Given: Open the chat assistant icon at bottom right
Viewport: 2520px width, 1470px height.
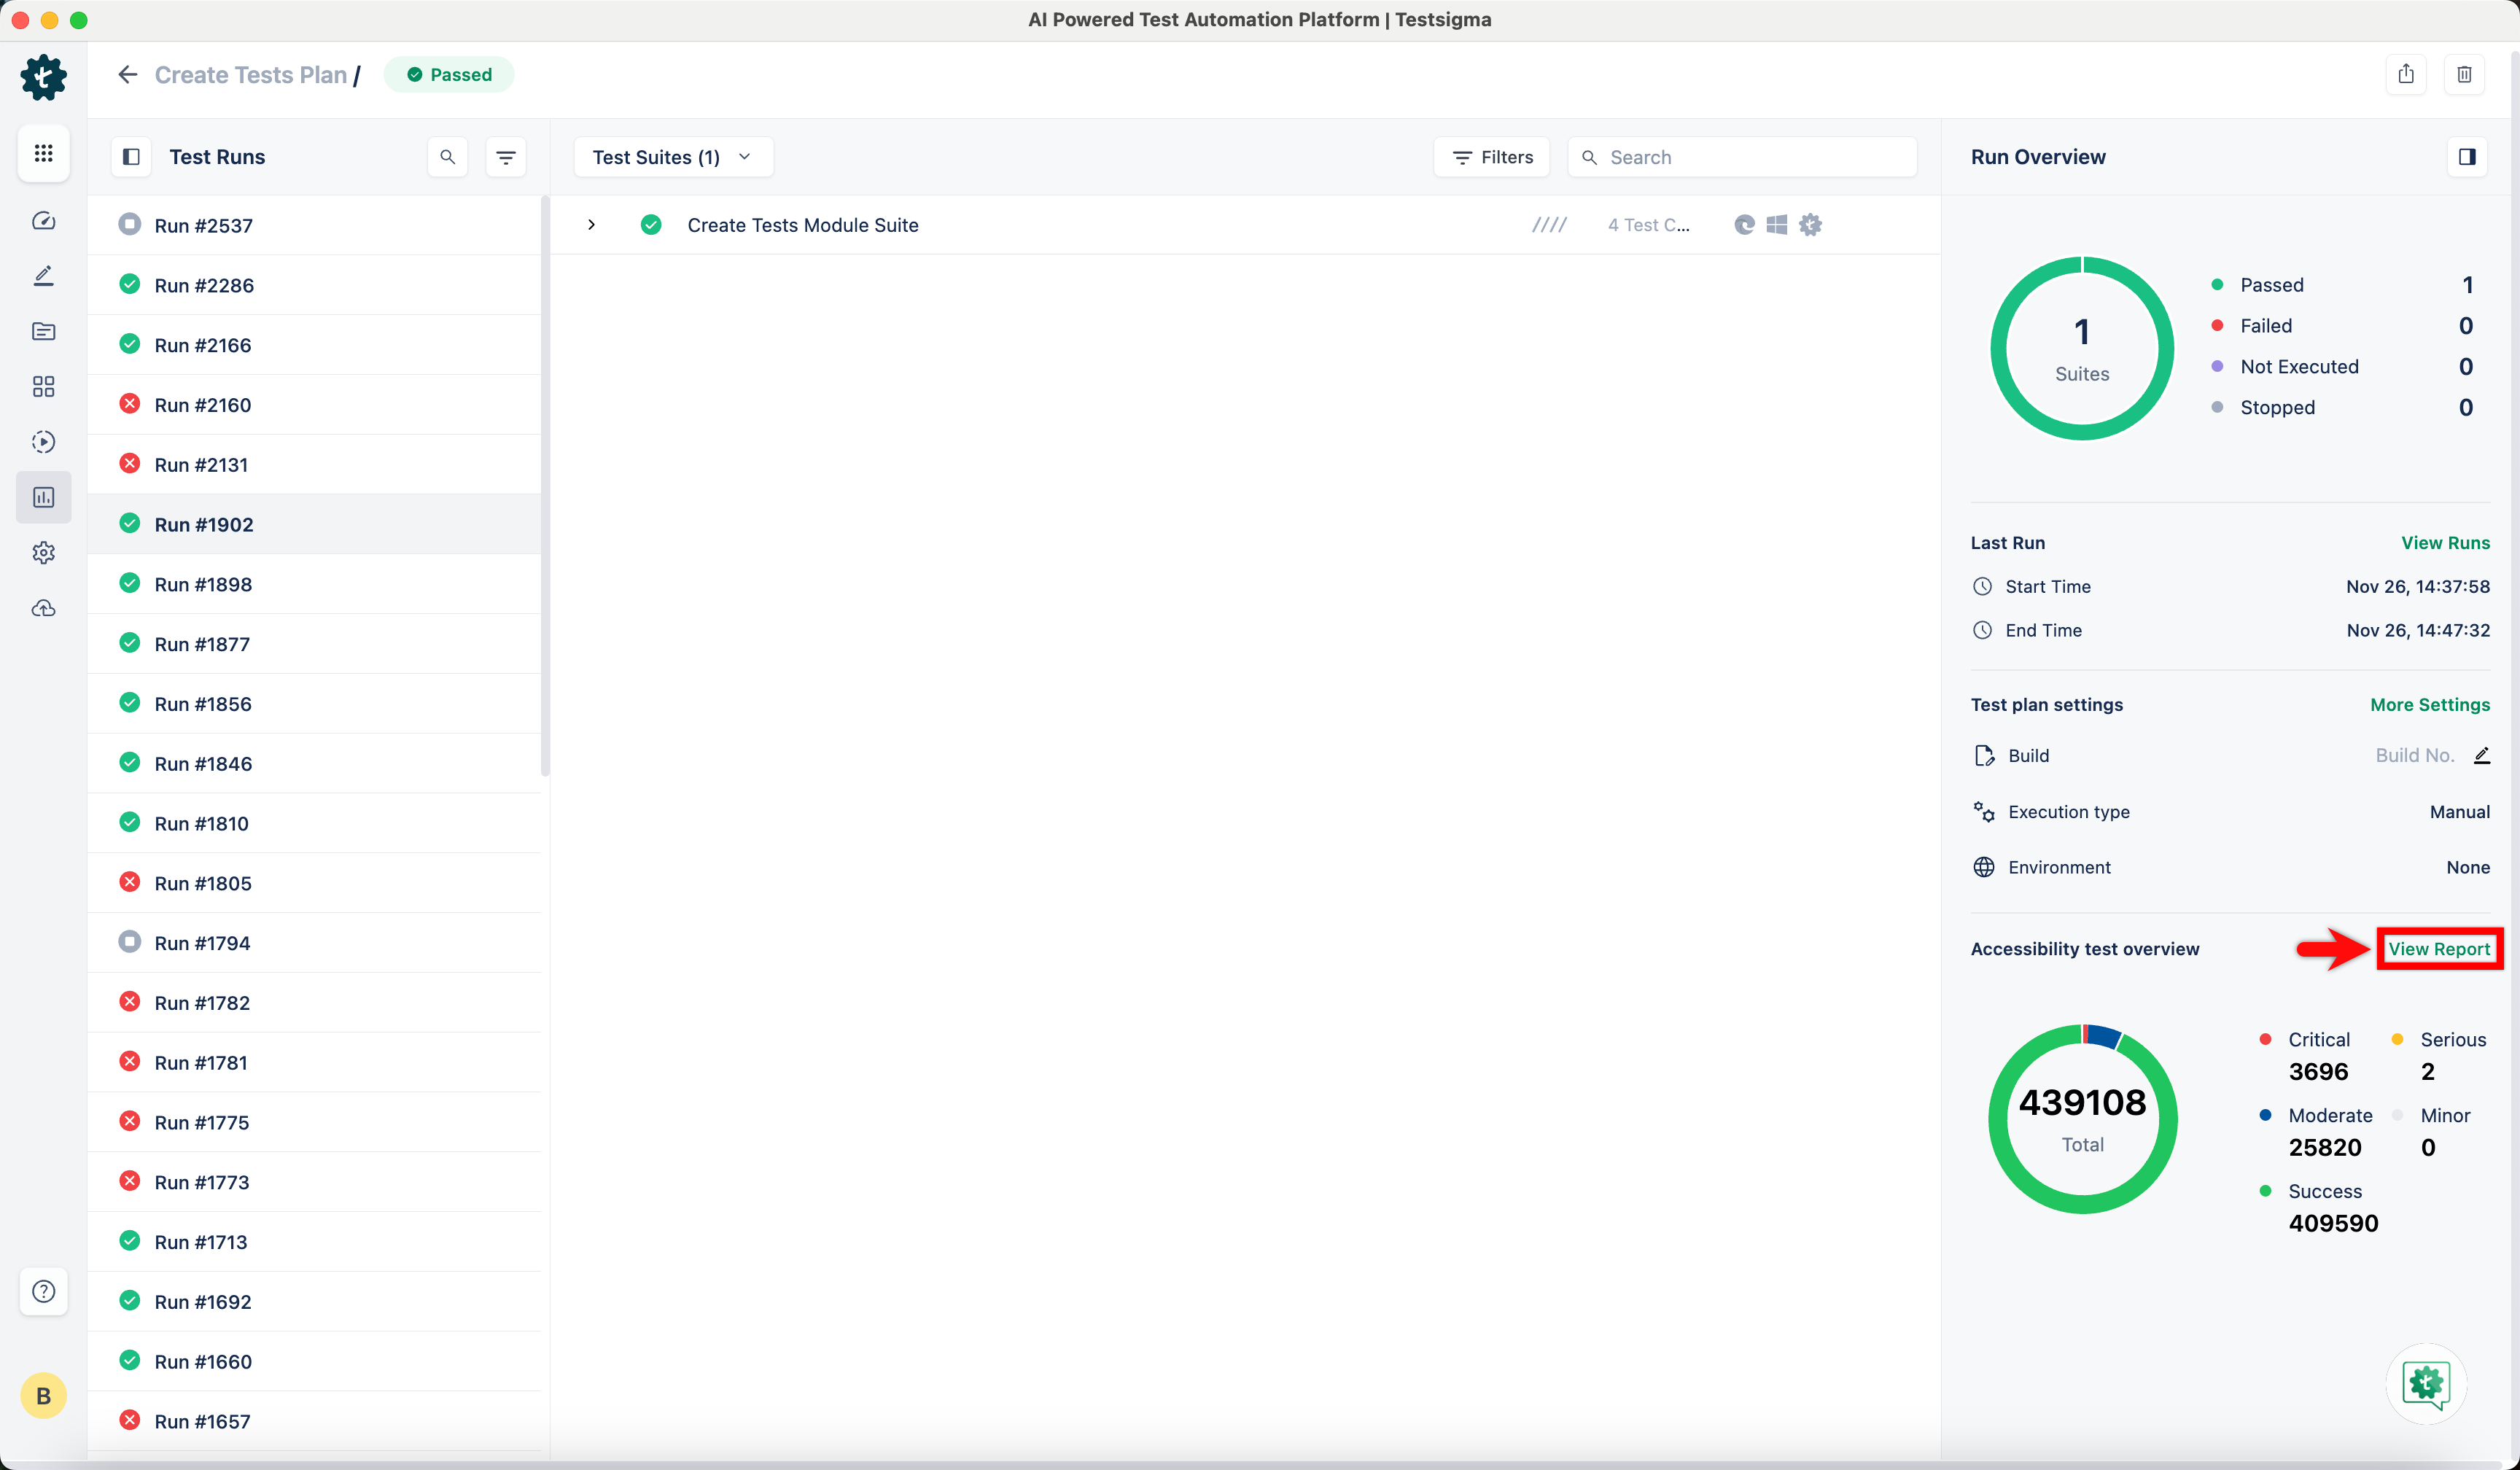Looking at the screenshot, I should click(x=2426, y=1383).
